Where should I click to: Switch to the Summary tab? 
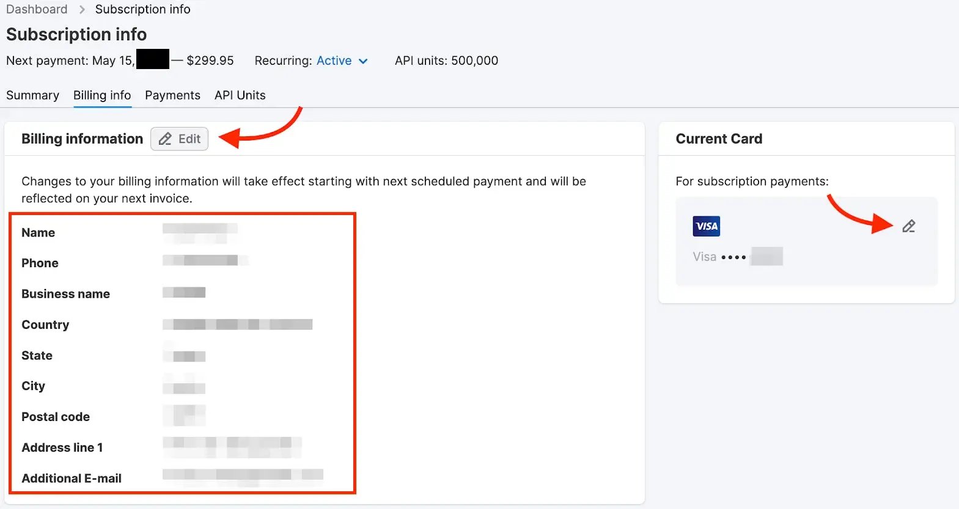pos(32,95)
